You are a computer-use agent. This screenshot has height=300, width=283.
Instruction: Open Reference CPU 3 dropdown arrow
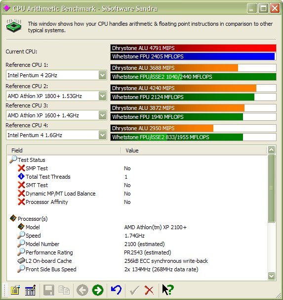pos(103,115)
